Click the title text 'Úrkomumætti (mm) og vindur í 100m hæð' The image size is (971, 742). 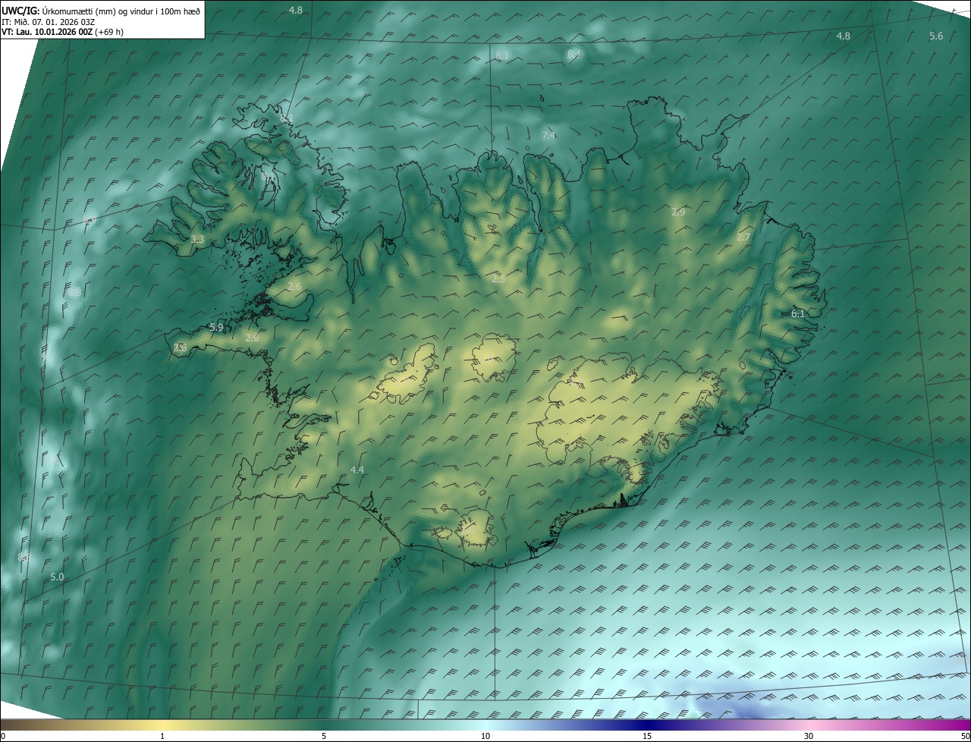point(121,11)
